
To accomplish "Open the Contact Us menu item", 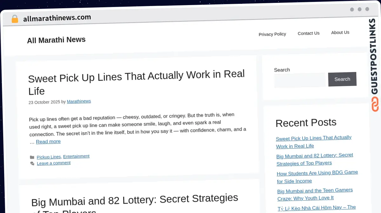I will pyautogui.click(x=309, y=33).
